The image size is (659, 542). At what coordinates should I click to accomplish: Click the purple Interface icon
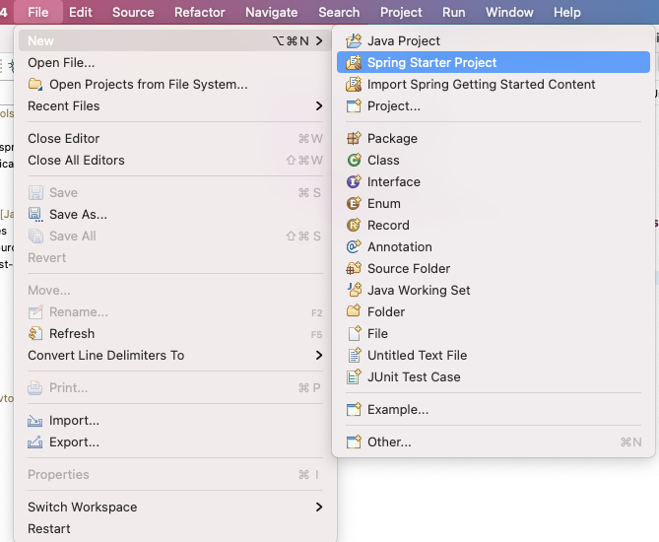pos(354,181)
